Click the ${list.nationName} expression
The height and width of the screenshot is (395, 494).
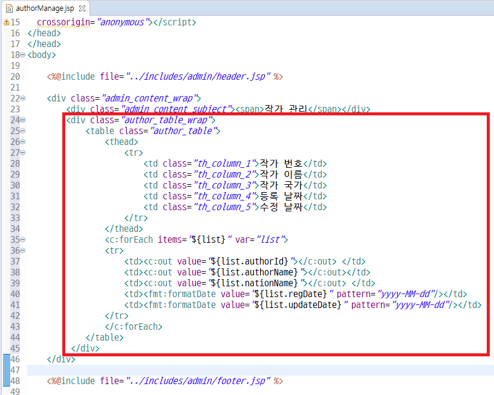254,283
